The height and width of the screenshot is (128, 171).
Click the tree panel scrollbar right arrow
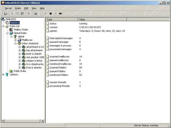pos(42,121)
